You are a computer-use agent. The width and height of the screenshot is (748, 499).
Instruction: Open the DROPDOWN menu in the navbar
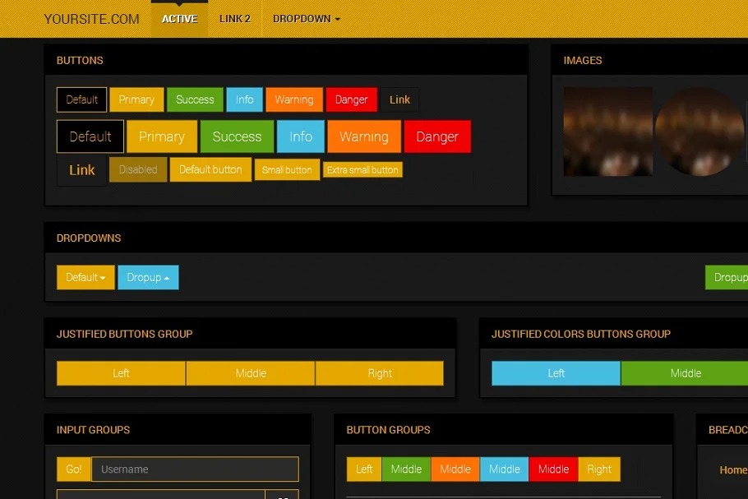(306, 19)
